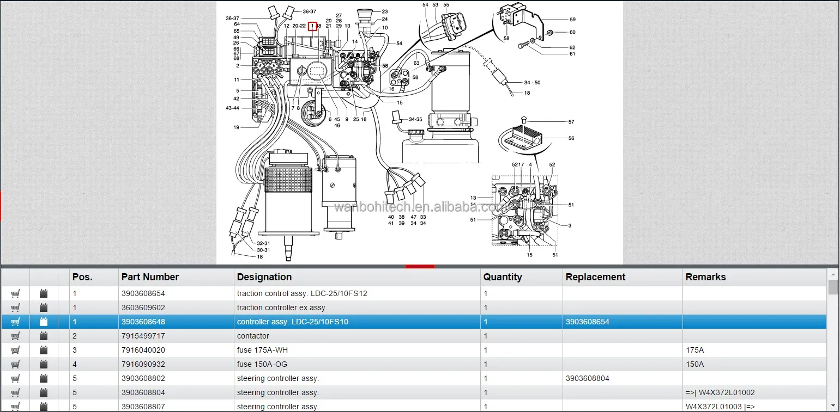
Task: Select part number 7915499717
Action: 143,336
